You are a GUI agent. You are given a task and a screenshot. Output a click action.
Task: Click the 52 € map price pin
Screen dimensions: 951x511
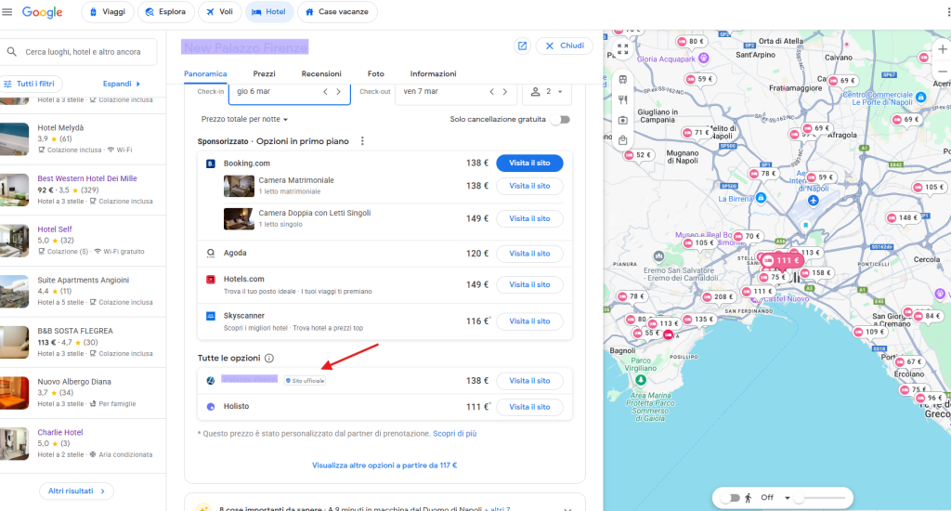coord(638,155)
